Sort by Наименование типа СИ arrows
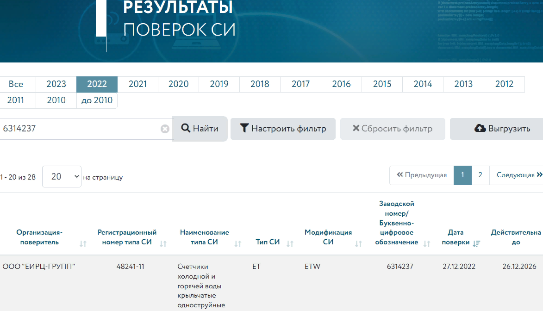 click(x=237, y=244)
